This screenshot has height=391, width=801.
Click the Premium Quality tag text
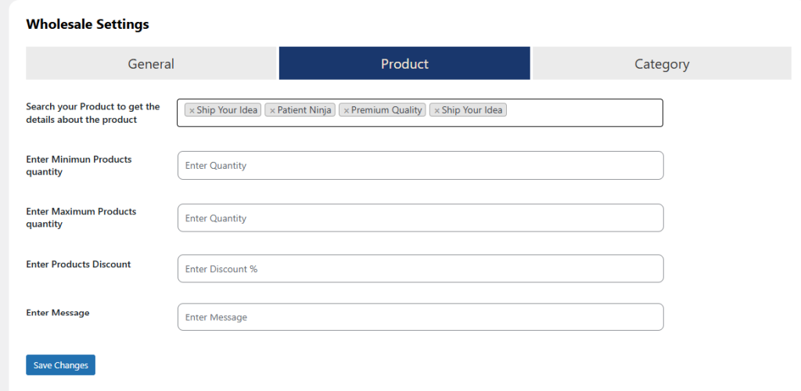tap(386, 110)
